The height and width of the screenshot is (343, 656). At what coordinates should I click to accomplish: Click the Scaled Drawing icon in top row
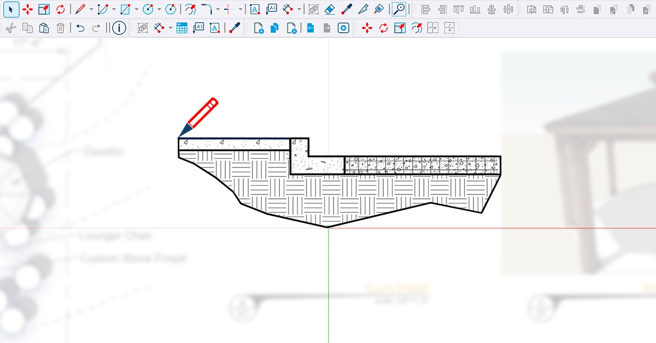(x=313, y=9)
